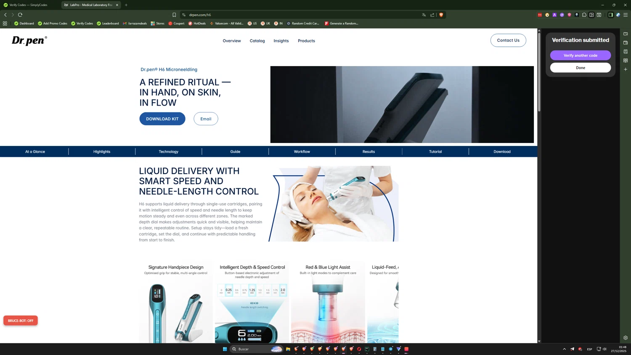The image size is (631, 355).
Task: Click the purple letter A extension icon
Action: [x=554, y=15]
